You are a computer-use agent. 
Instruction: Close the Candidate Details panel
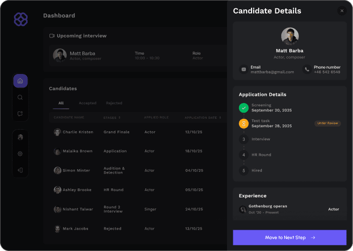tap(342, 11)
